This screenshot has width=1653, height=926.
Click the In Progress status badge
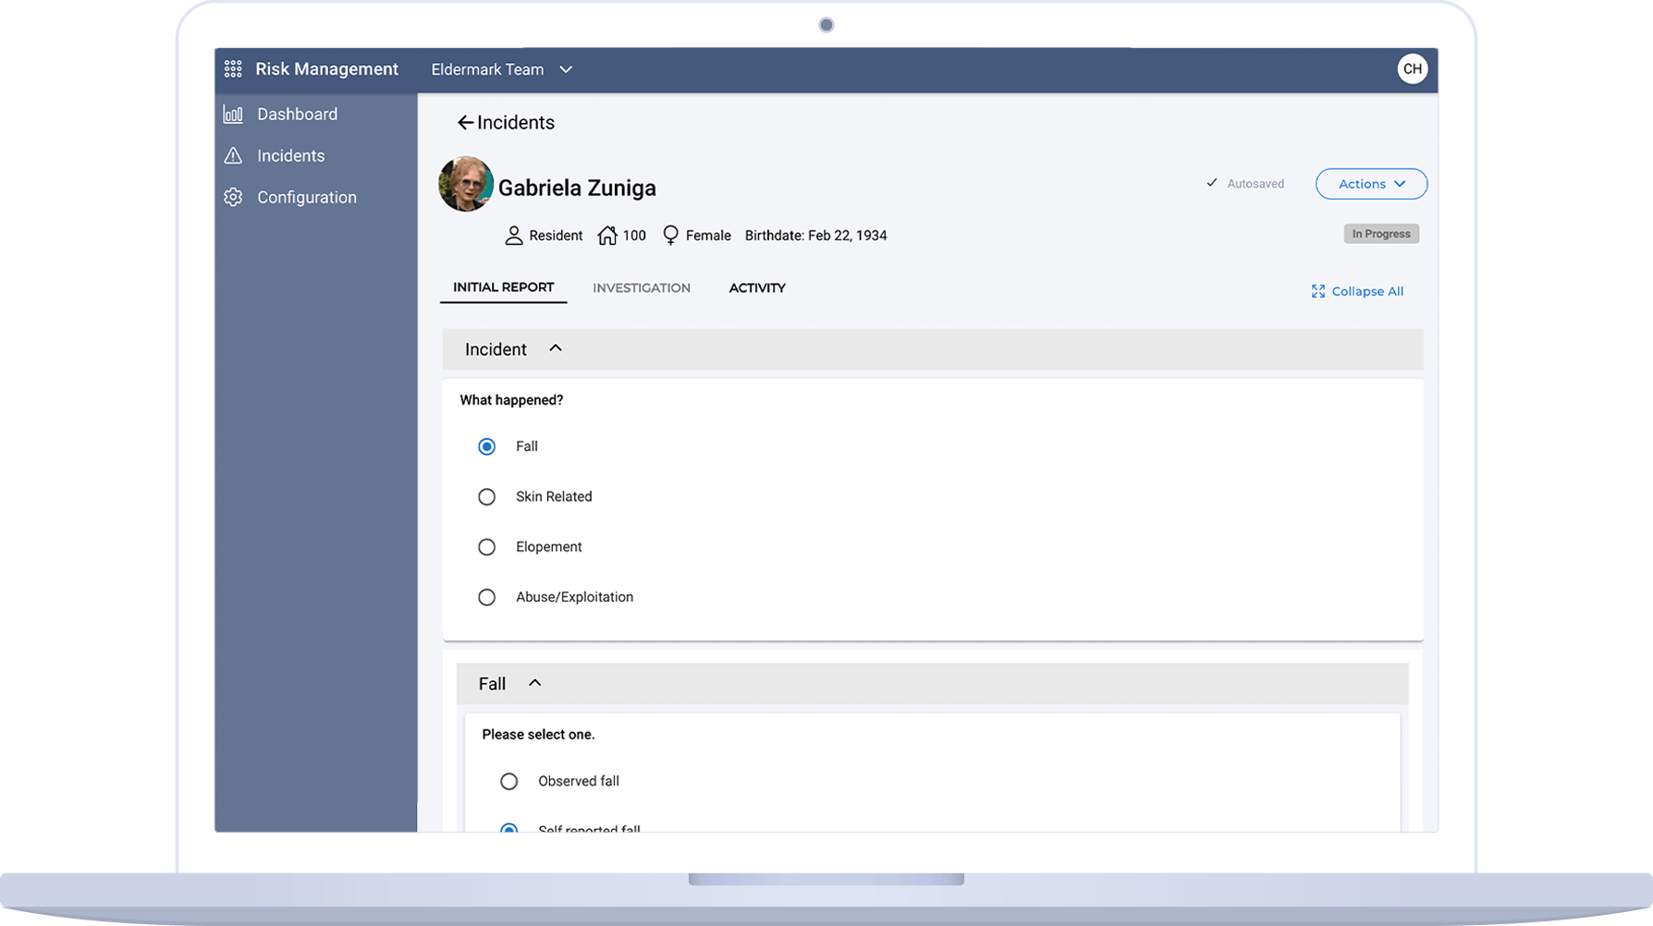click(x=1381, y=234)
